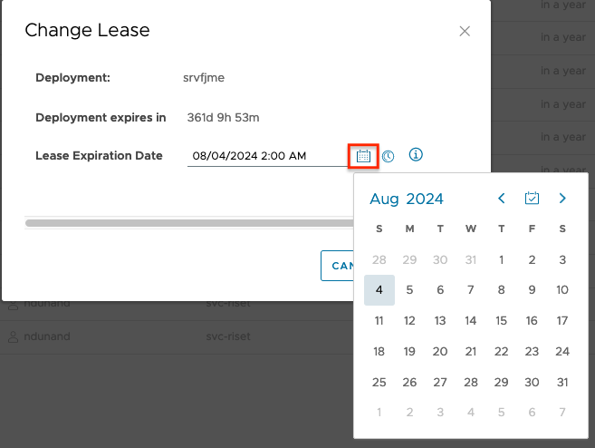
Task: Jump to today's date in calendar
Action: pos(533,199)
